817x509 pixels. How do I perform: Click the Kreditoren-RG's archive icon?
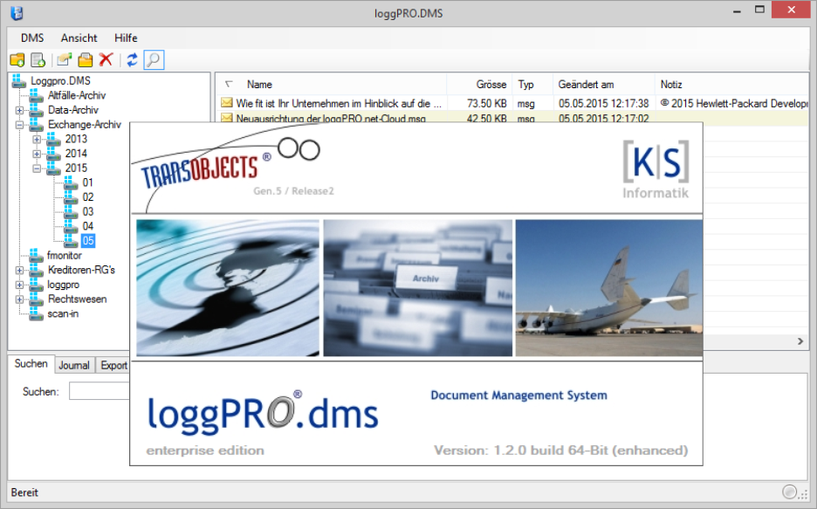tap(37, 271)
